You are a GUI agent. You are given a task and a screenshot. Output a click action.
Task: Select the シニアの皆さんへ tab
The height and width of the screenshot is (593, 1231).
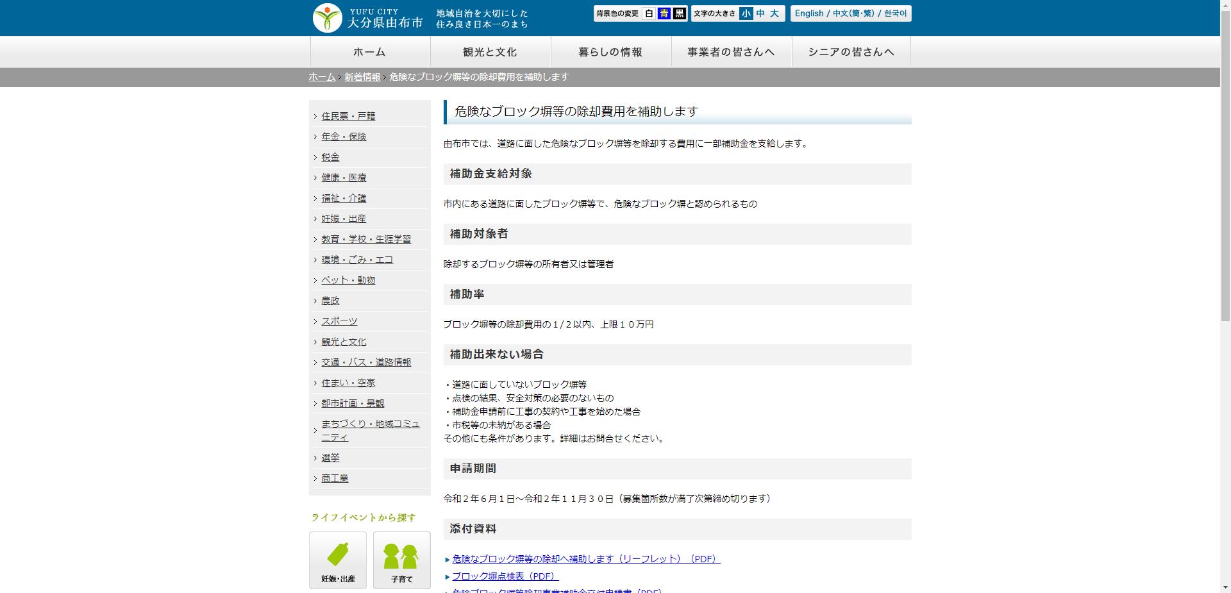(851, 52)
